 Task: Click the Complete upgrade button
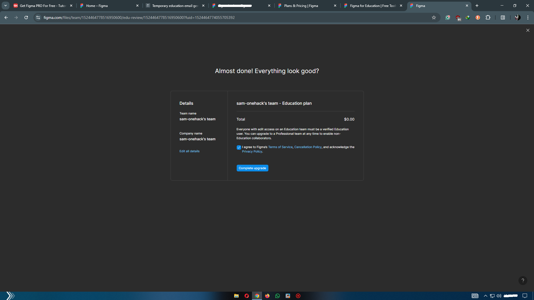point(252,168)
